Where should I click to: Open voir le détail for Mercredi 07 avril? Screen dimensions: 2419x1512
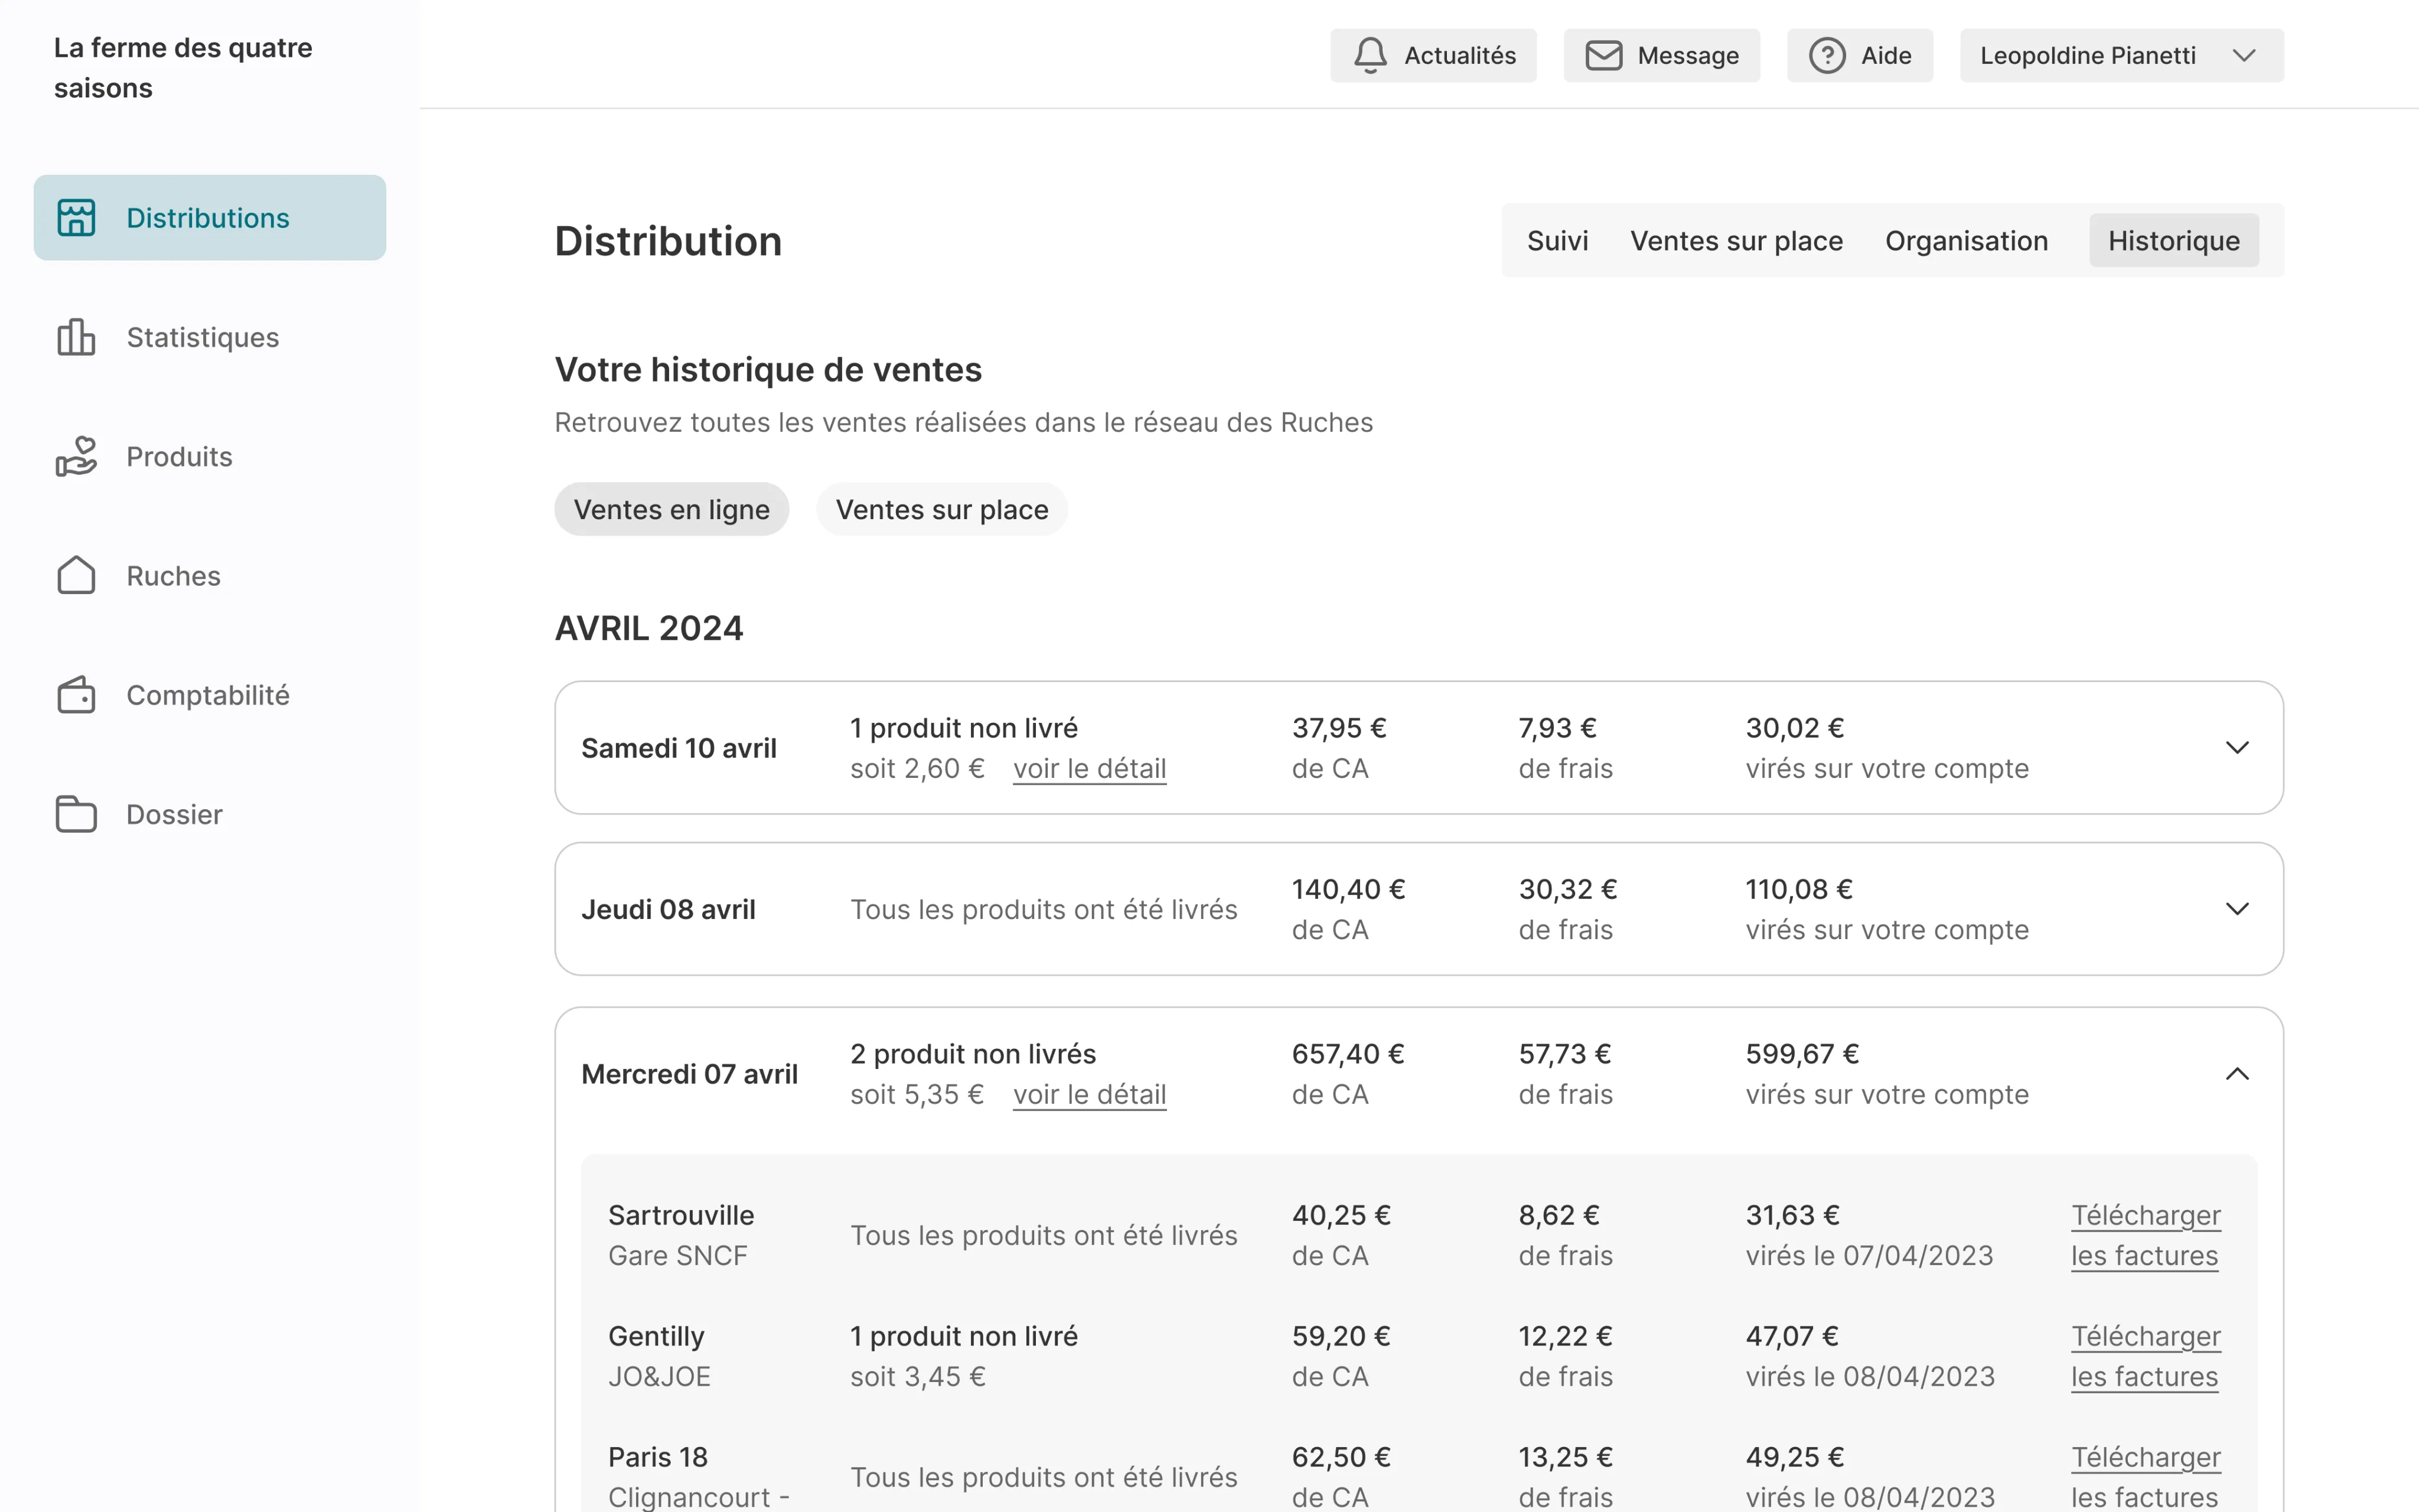[x=1090, y=1095]
